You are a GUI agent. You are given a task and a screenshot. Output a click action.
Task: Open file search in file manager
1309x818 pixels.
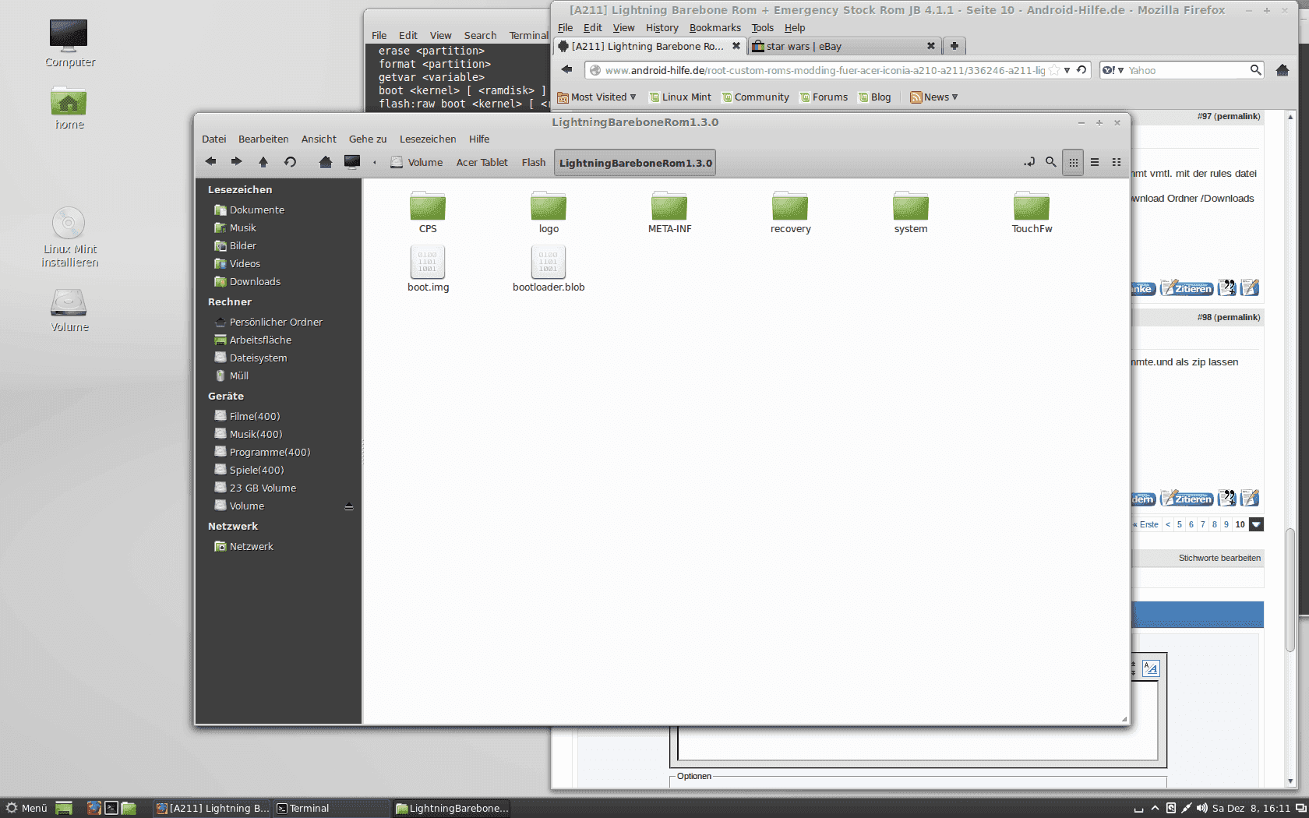(1051, 162)
